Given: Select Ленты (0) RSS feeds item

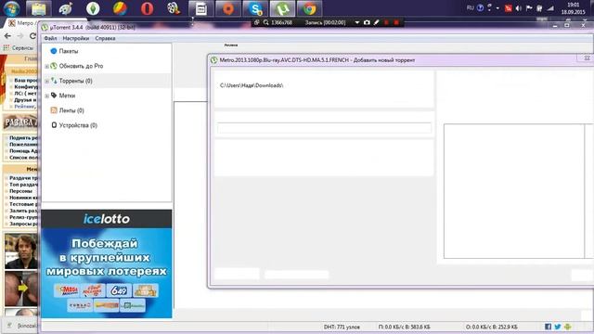Looking at the screenshot, I should click(x=71, y=110).
